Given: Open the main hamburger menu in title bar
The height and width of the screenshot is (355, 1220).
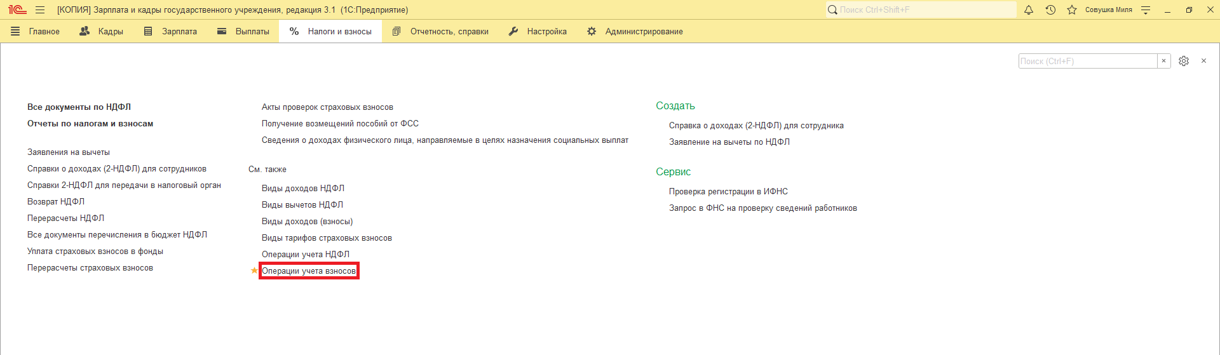Looking at the screenshot, I should (x=40, y=10).
